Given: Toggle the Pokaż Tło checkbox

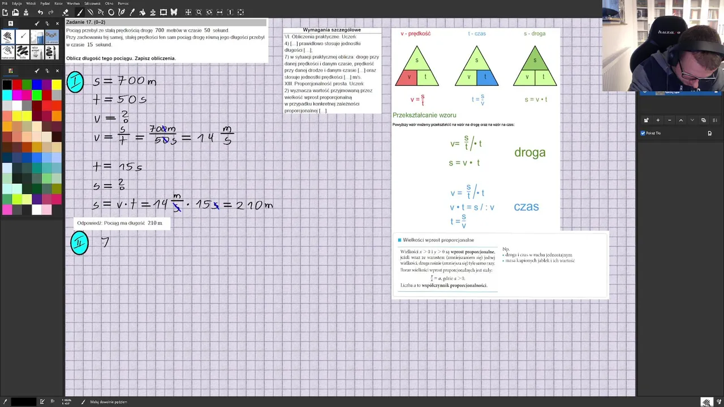Looking at the screenshot, I should pos(643,133).
